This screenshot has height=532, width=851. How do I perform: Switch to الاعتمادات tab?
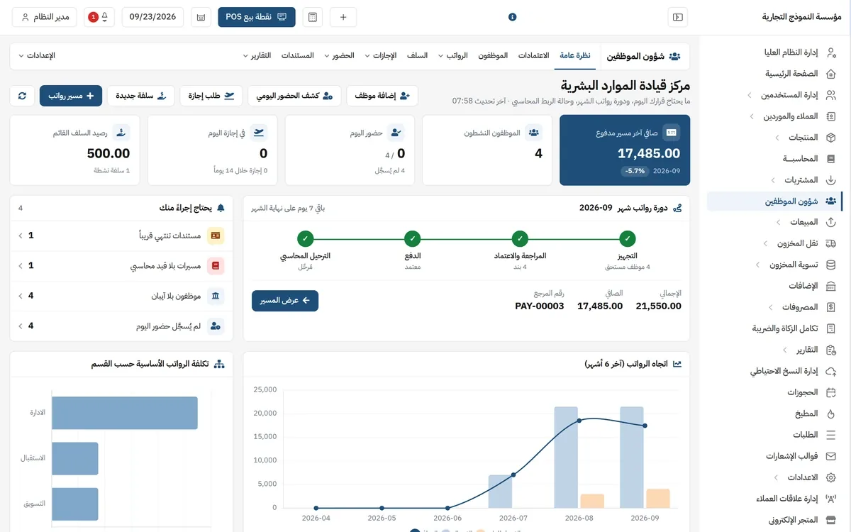coord(533,55)
